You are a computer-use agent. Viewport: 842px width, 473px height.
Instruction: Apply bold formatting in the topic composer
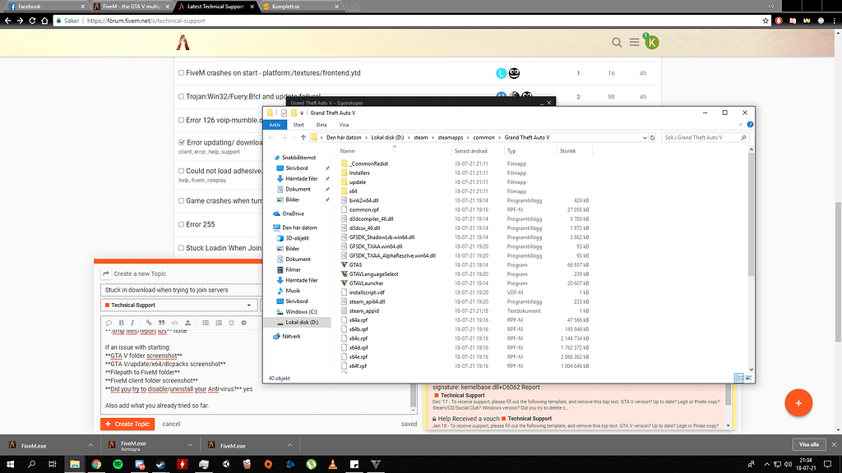[121, 323]
